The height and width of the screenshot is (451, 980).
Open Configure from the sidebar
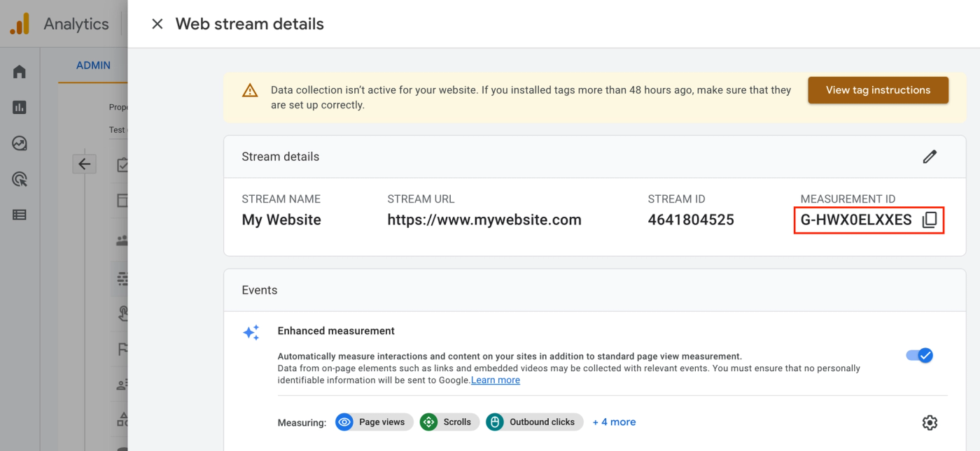click(x=20, y=215)
